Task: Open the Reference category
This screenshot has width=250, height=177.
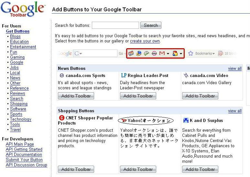Action: coord(19,88)
